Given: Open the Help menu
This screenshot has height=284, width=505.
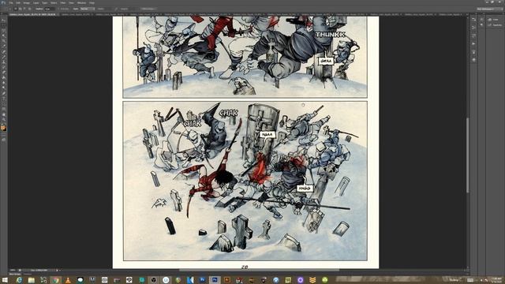Looking at the screenshot, I should click(x=92, y=3).
